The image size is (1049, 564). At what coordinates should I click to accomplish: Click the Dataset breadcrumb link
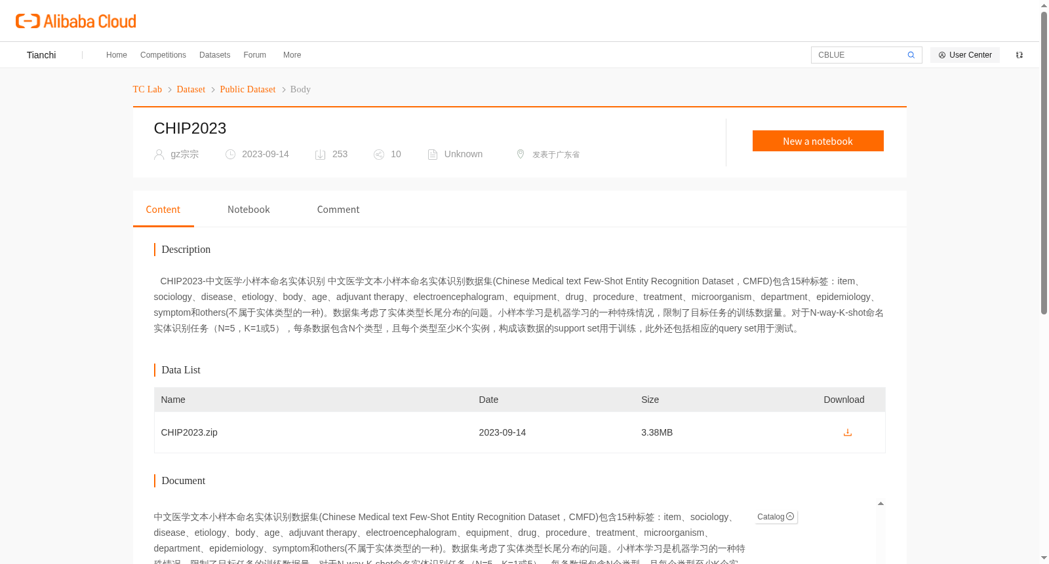[191, 89]
